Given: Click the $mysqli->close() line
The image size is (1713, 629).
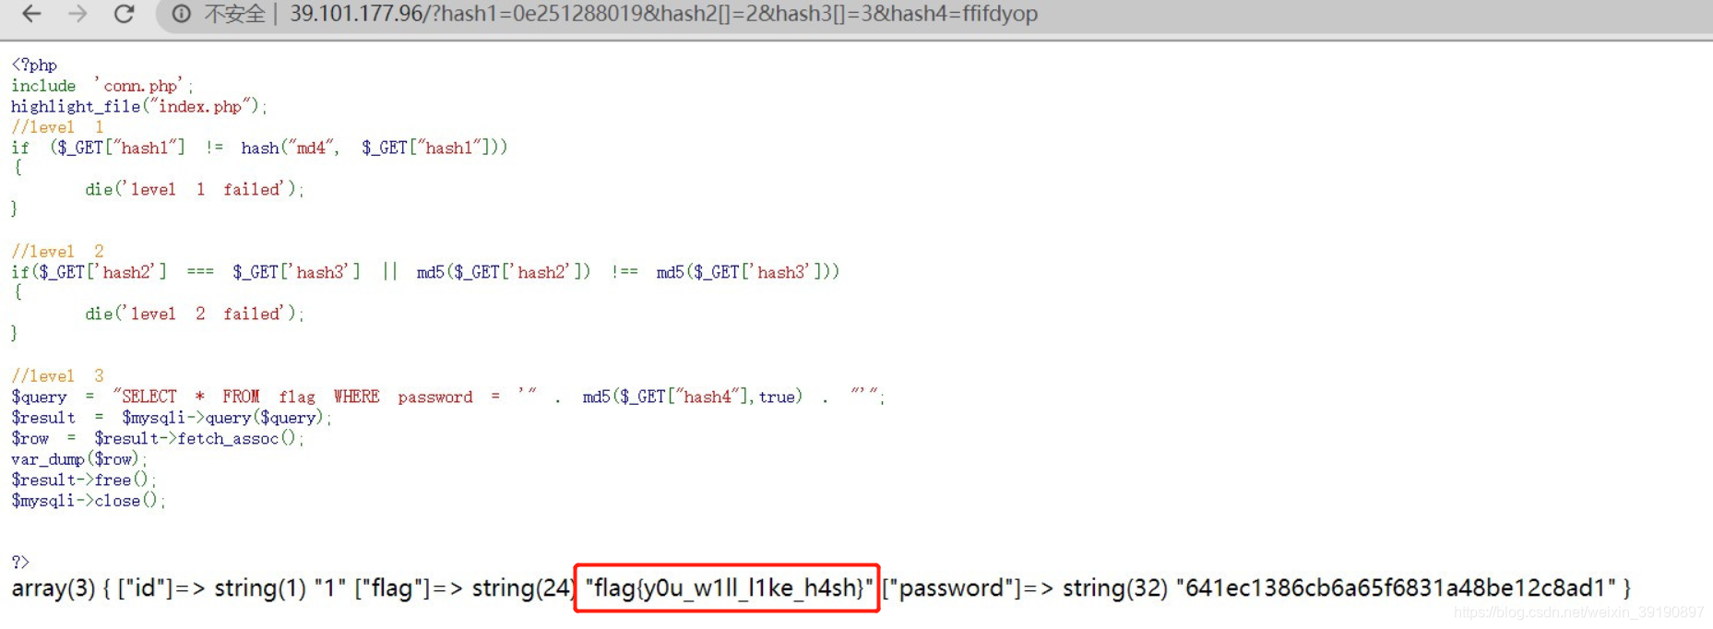Looking at the screenshot, I should pos(88,501).
